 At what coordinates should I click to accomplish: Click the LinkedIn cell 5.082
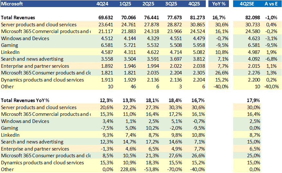click(199, 52)
